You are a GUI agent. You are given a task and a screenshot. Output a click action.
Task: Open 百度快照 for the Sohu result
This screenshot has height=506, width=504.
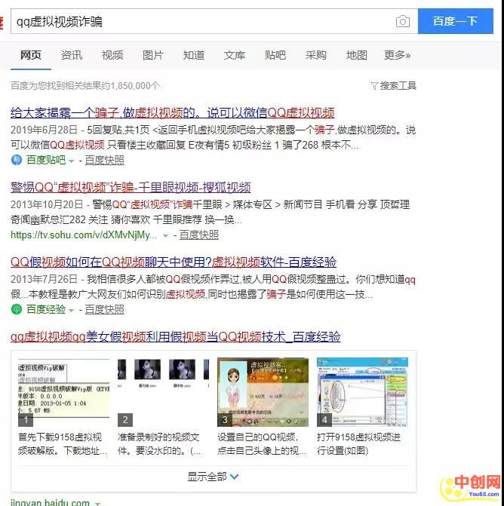pos(198,235)
